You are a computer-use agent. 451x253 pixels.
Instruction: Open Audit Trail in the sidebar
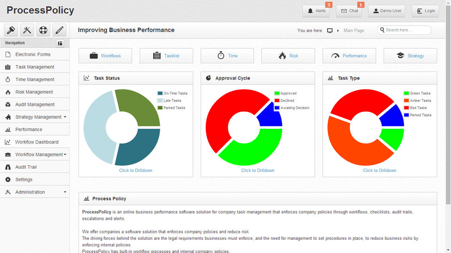[x=34, y=167]
